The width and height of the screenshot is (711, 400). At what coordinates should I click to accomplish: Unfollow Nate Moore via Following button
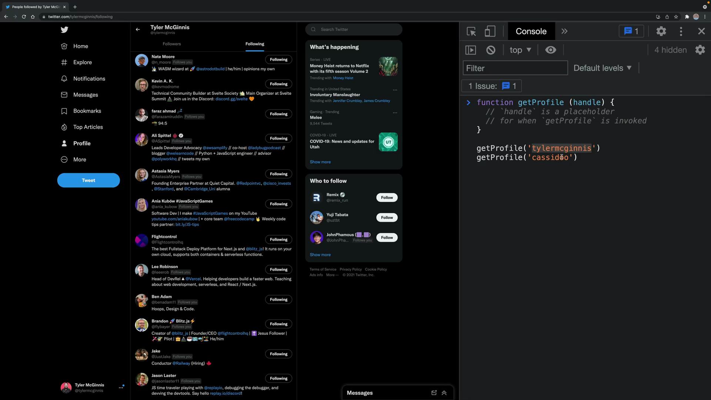pos(278,60)
